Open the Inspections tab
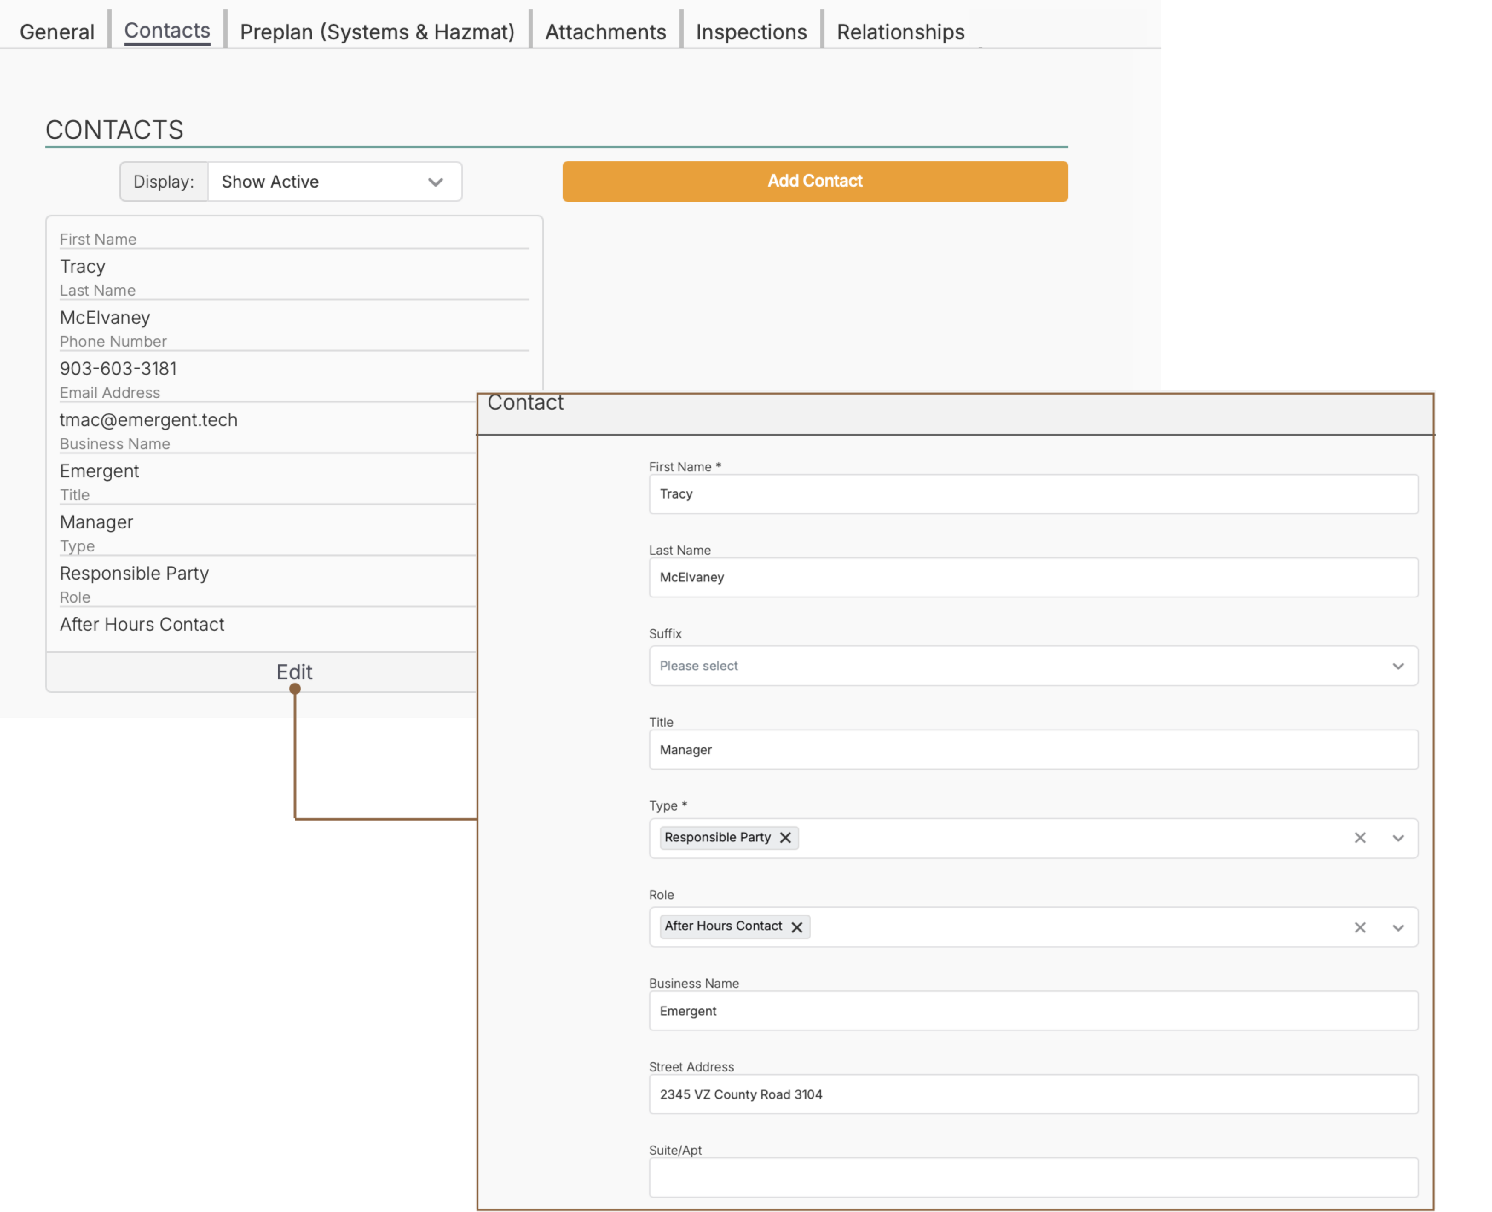 pos(751,32)
